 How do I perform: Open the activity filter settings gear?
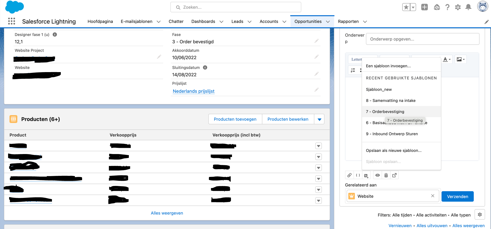[480, 214]
